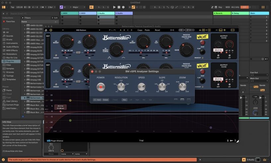Image resolution: width=271 pixels, height=163 pixels.
Task: Click the Plugin Alliance key icon
Action: [x=232, y=140]
